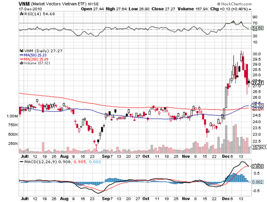Click the 27.27 last price tag on price axis
267x202 pixels.
(257, 83)
